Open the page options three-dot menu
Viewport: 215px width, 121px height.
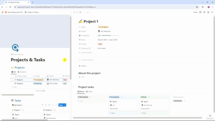[212, 12]
